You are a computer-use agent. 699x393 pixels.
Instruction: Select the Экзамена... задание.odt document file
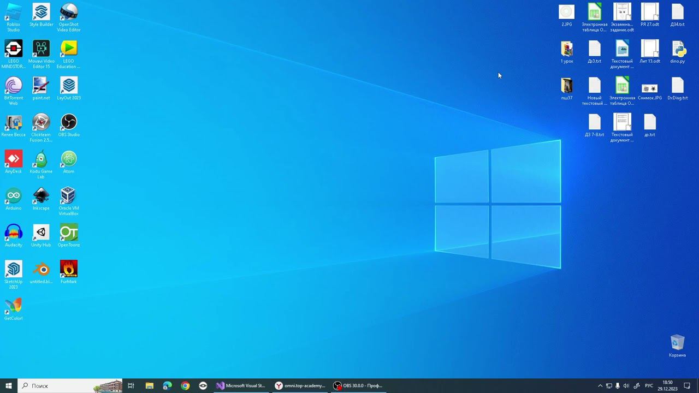point(622,17)
